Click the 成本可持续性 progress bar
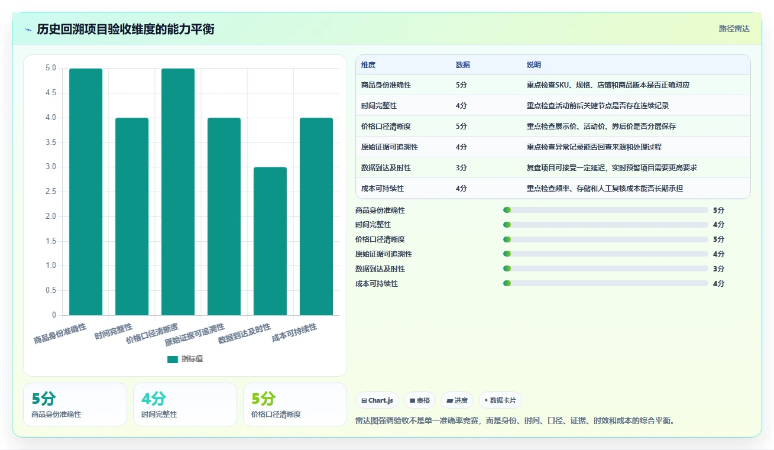The height and width of the screenshot is (450, 774). point(605,283)
